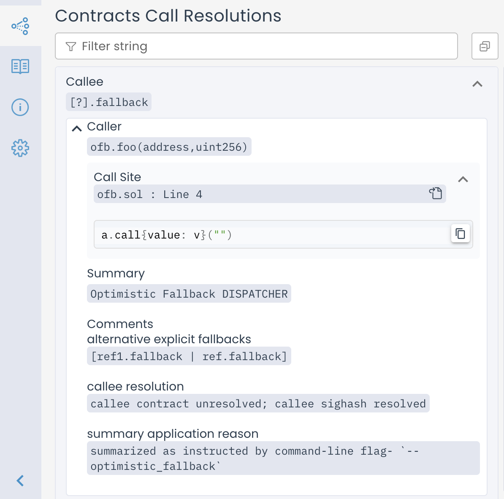Click the [ref1.fallback | ref.fallback] alternatives

tap(189, 356)
